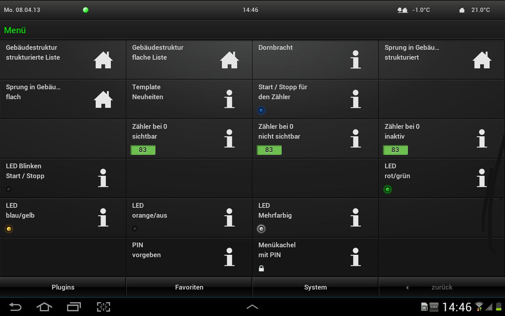Tap info icon on Zähler bei 0 inaktiv
Viewport: 505px width, 316px height.
click(482, 139)
